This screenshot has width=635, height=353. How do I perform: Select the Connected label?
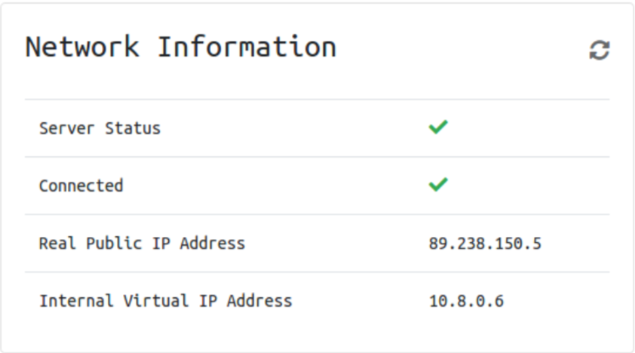tap(81, 186)
